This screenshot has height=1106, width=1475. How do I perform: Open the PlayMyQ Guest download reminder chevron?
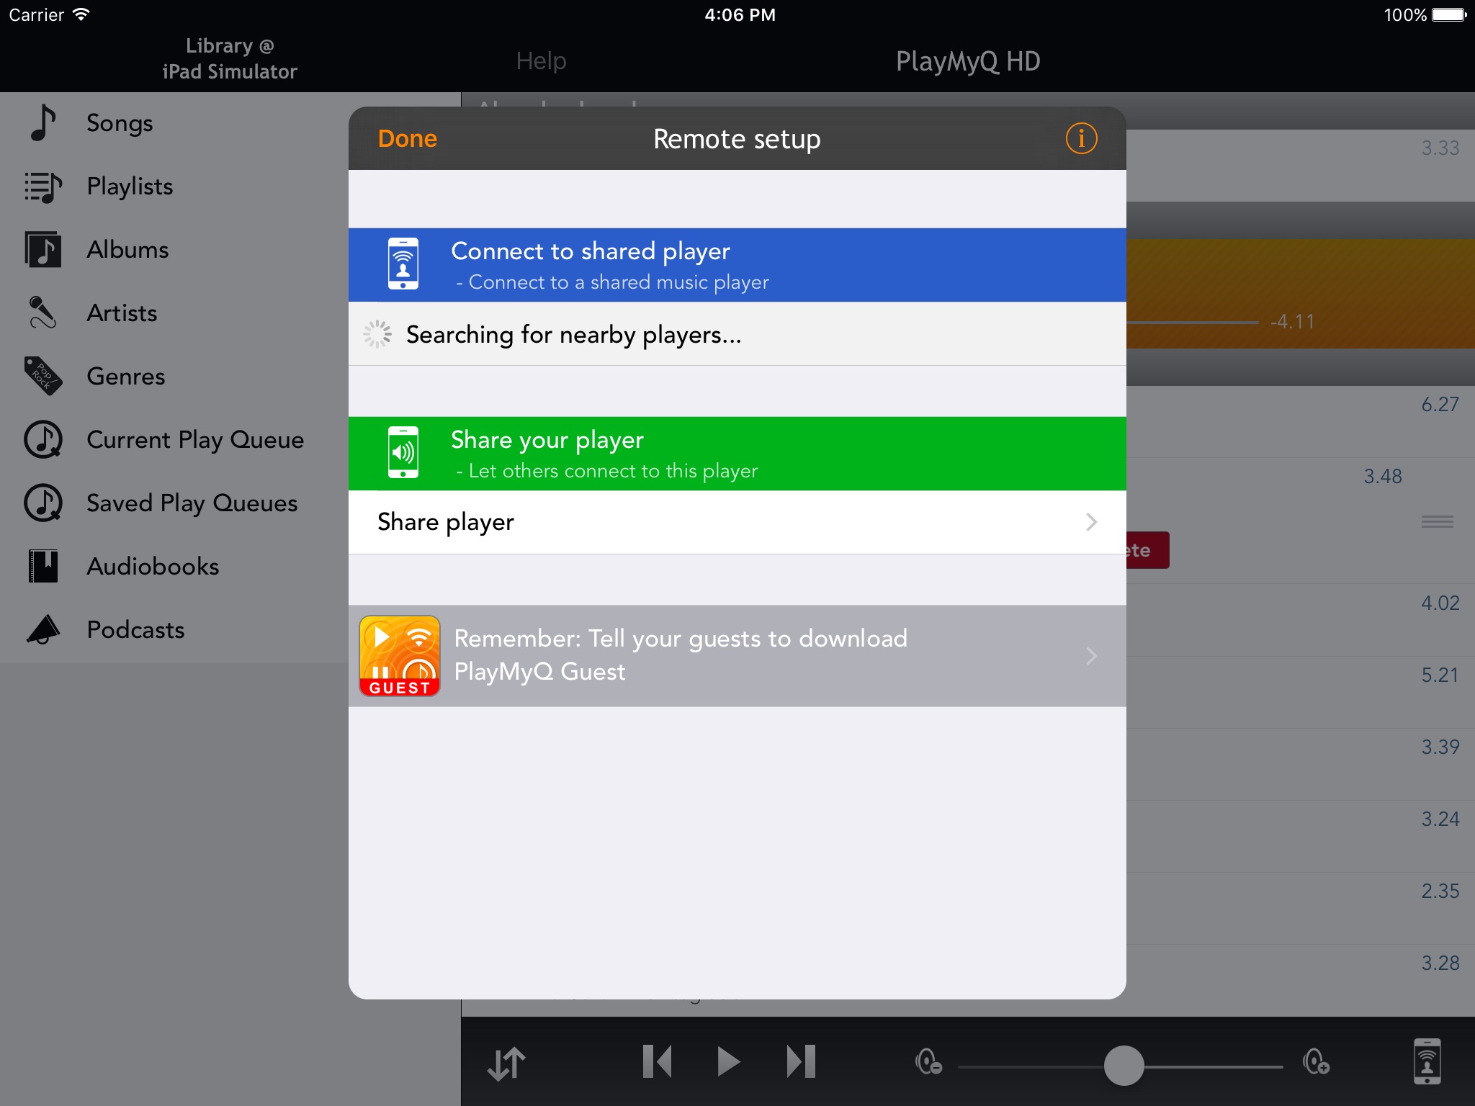pyautogui.click(x=1092, y=656)
